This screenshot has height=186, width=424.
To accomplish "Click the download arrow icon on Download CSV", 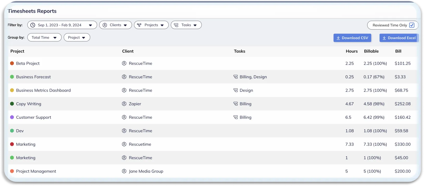I will 338,38.
